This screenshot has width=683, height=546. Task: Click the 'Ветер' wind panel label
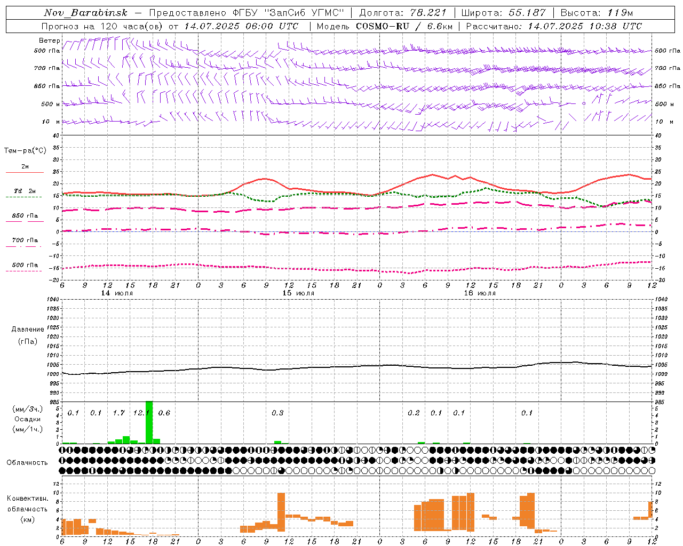[x=50, y=41]
